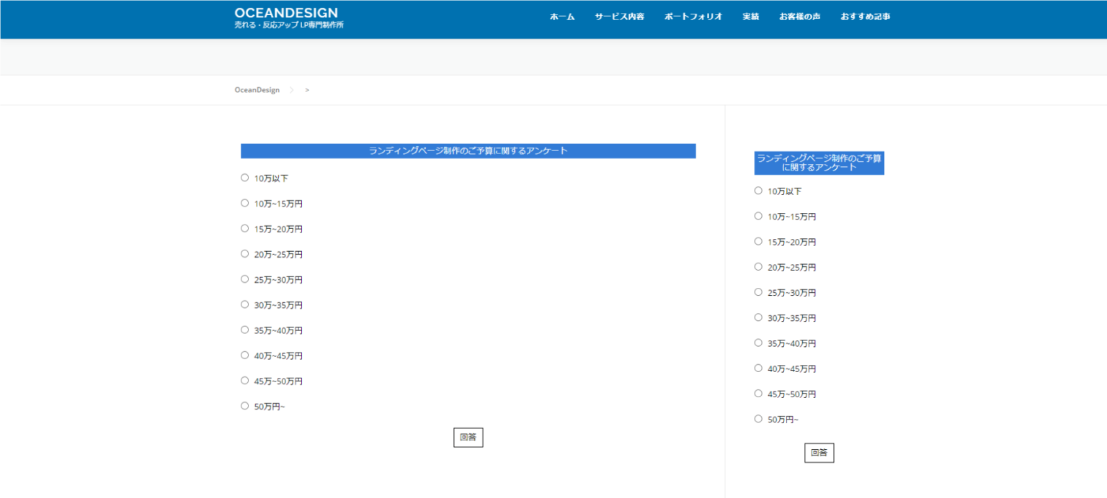Pick 45万~50万円 in the main survey
Screen dimensions: 1107x498
click(244, 380)
